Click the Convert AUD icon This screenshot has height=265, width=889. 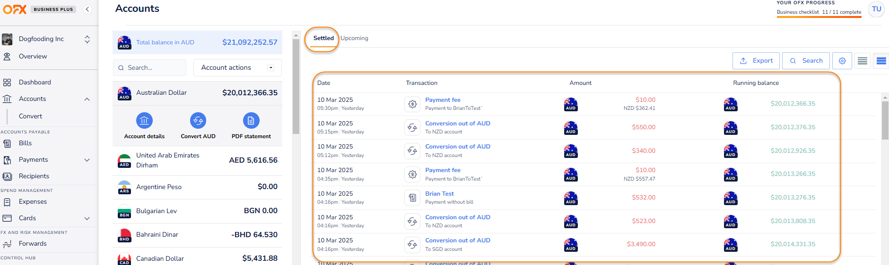point(198,121)
